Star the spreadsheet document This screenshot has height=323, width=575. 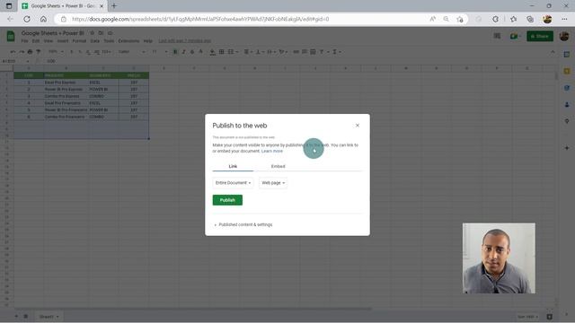(x=92, y=33)
